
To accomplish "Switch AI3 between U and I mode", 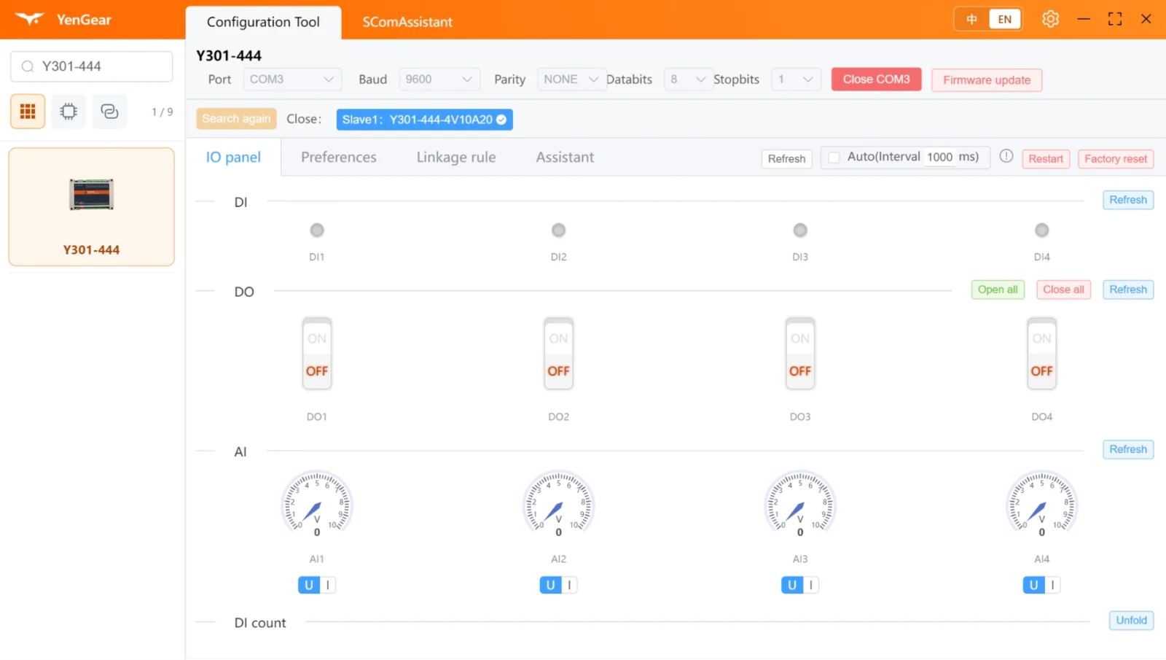I will pyautogui.click(x=800, y=585).
